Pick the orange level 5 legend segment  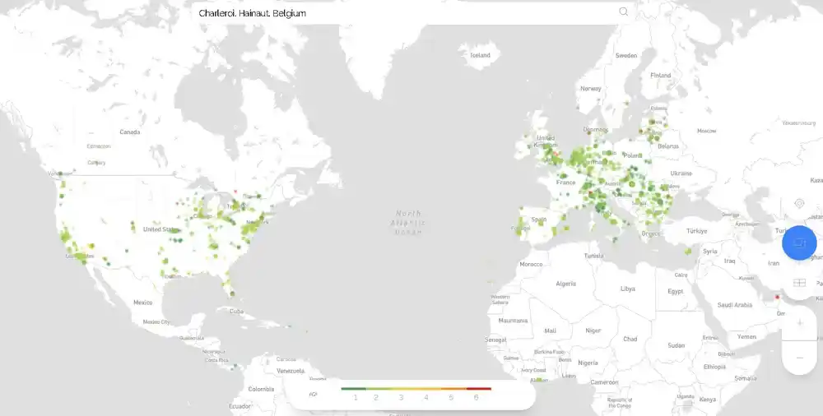[x=453, y=389]
